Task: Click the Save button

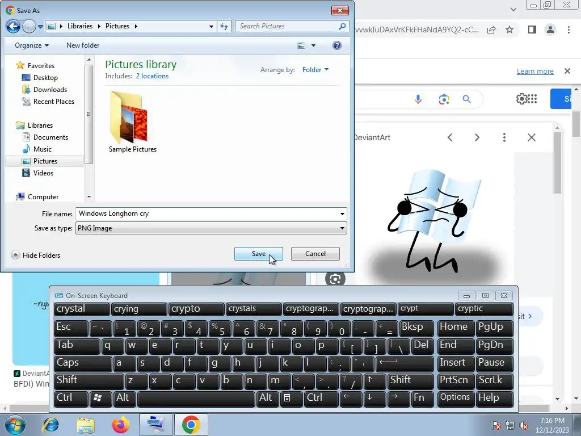Action: pyautogui.click(x=259, y=254)
